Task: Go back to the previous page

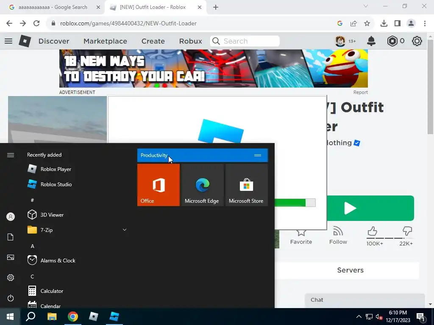Action: click(9, 24)
